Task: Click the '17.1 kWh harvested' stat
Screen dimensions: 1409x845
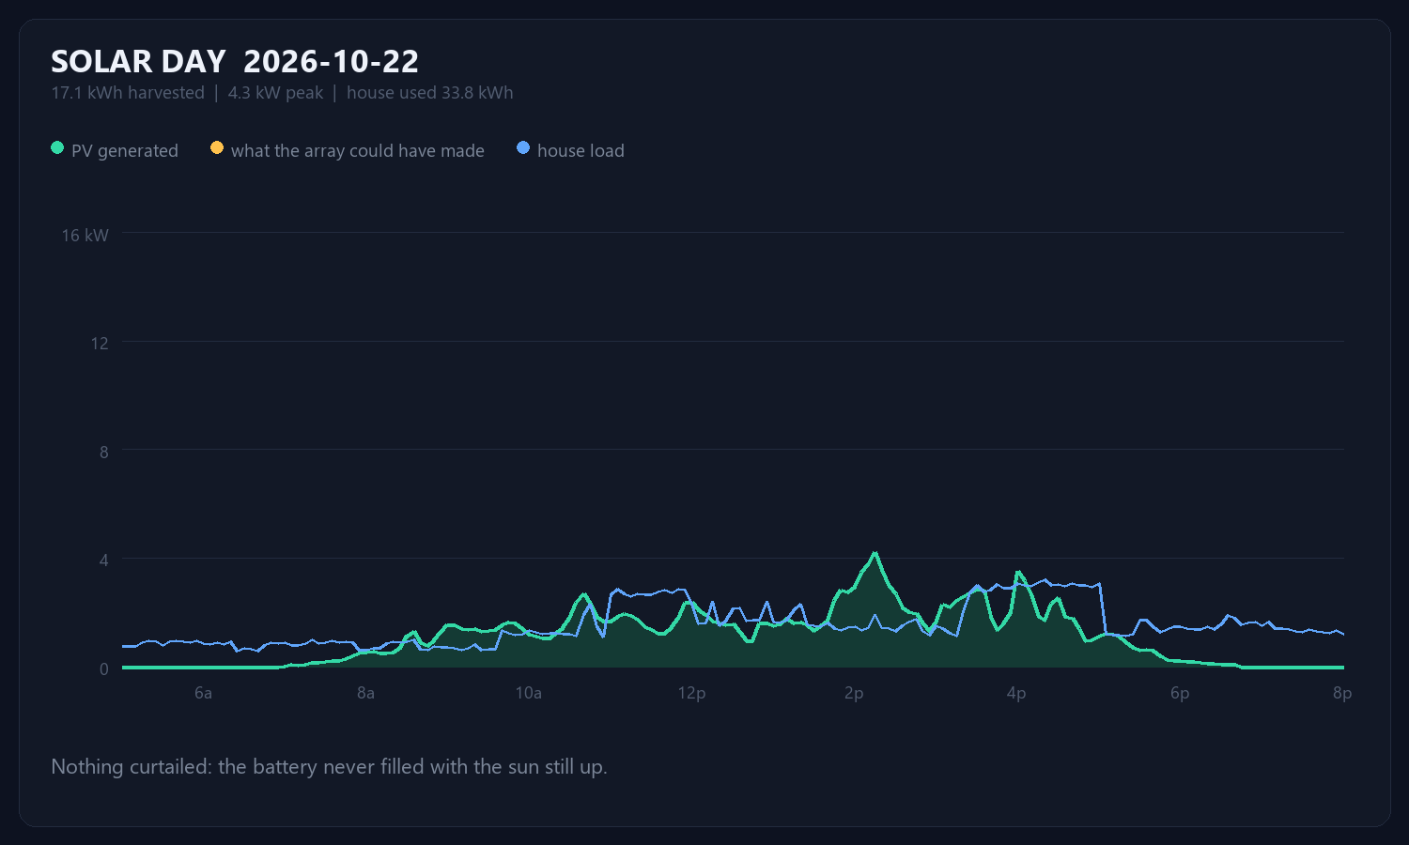Action: (x=128, y=93)
